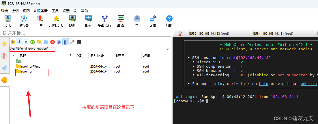The width and height of the screenshot is (318, 124).
Task: Open the orange globe SFTP sidebar tab
Action: [x=4, y=80]
